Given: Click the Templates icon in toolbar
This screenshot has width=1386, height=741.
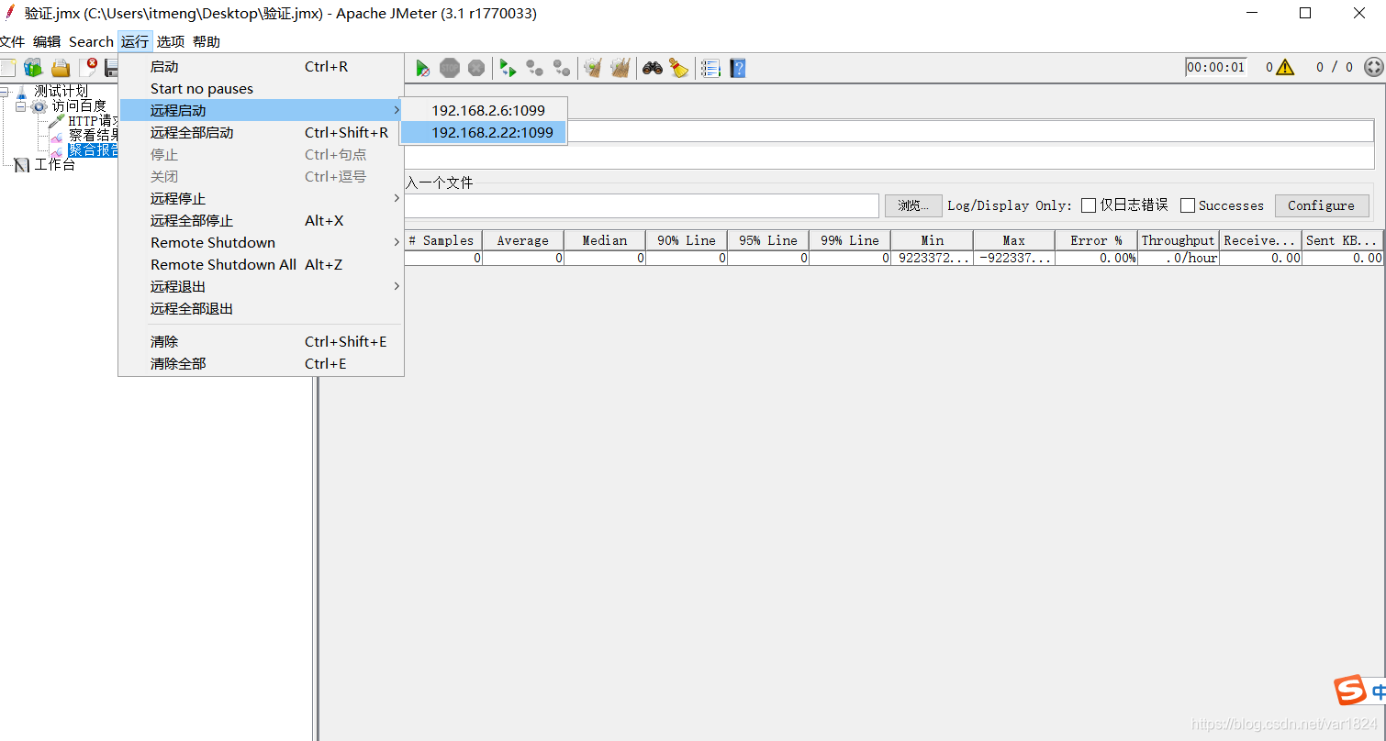Looking at the screenshot, I should 33,68.
